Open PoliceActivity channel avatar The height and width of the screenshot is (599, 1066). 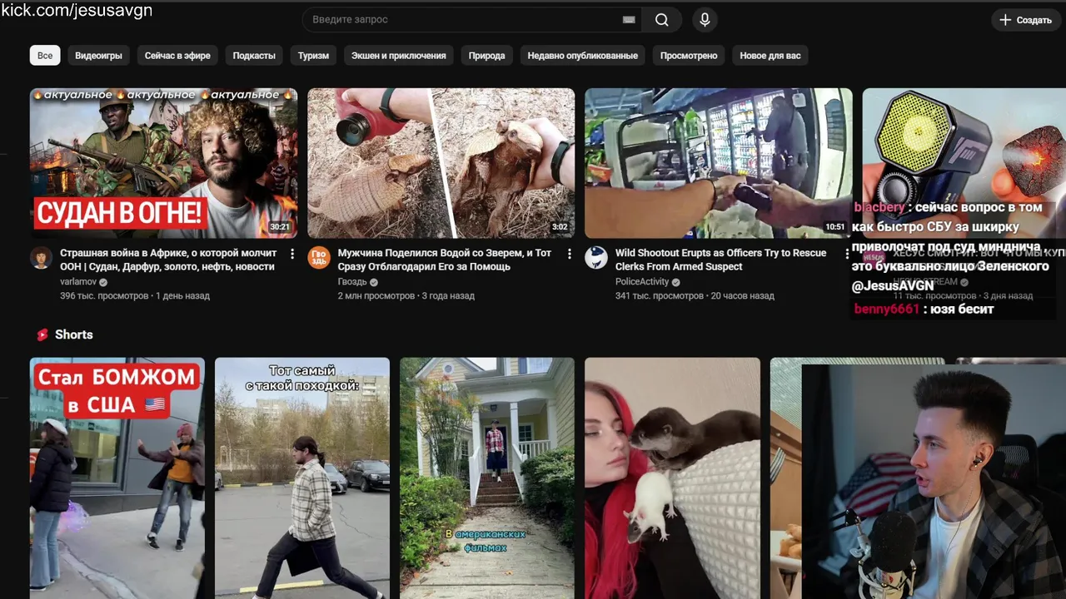[x=596, y=258]
